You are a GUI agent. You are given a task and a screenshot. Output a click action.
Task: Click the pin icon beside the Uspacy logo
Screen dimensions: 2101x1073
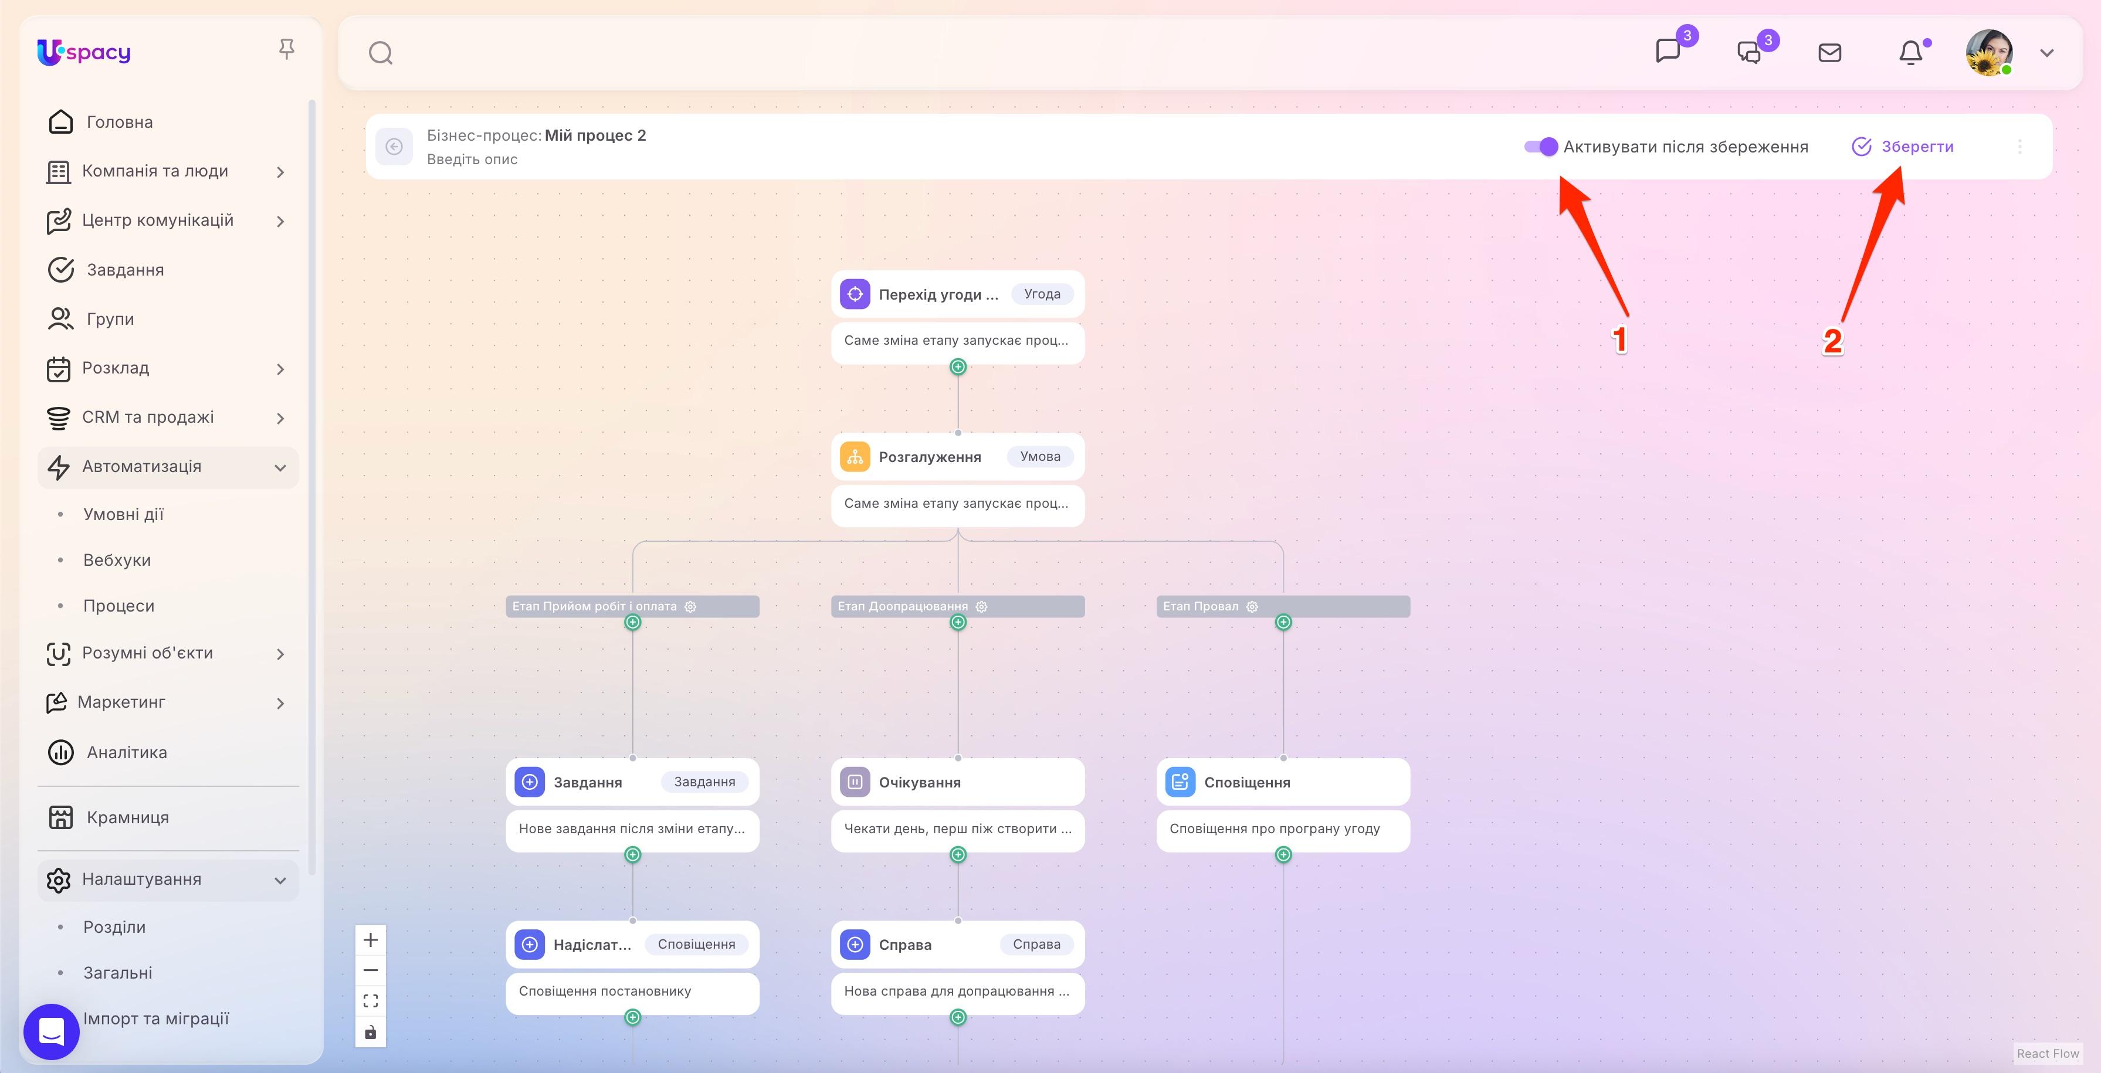287,49
